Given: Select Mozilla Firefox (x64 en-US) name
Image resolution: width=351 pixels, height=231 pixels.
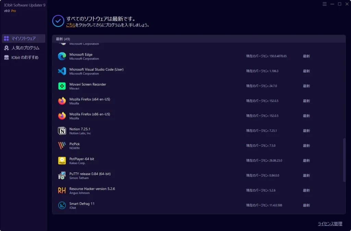Looking at the screenshot, I should [x=89, y=99].
